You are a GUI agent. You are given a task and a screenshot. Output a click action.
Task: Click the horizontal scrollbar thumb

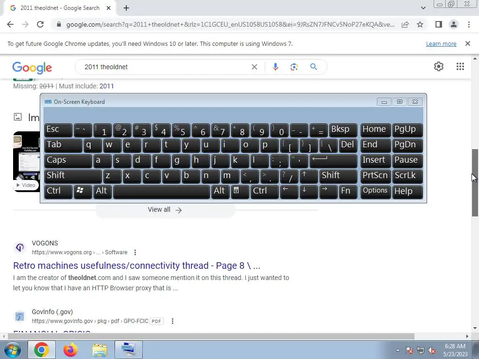(211, 336)
